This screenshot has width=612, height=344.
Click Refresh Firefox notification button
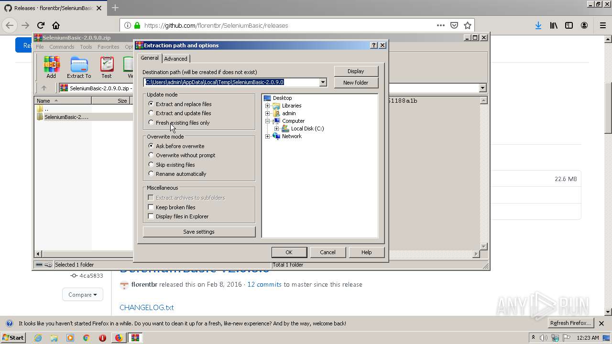click(x=570, y=323)
